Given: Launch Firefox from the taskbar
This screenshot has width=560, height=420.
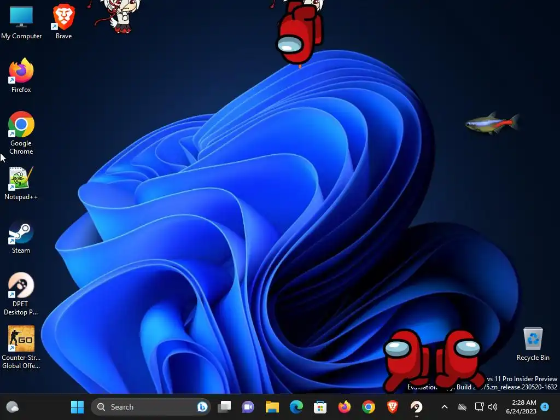Looking at the screenshot, I should point(345,407).
